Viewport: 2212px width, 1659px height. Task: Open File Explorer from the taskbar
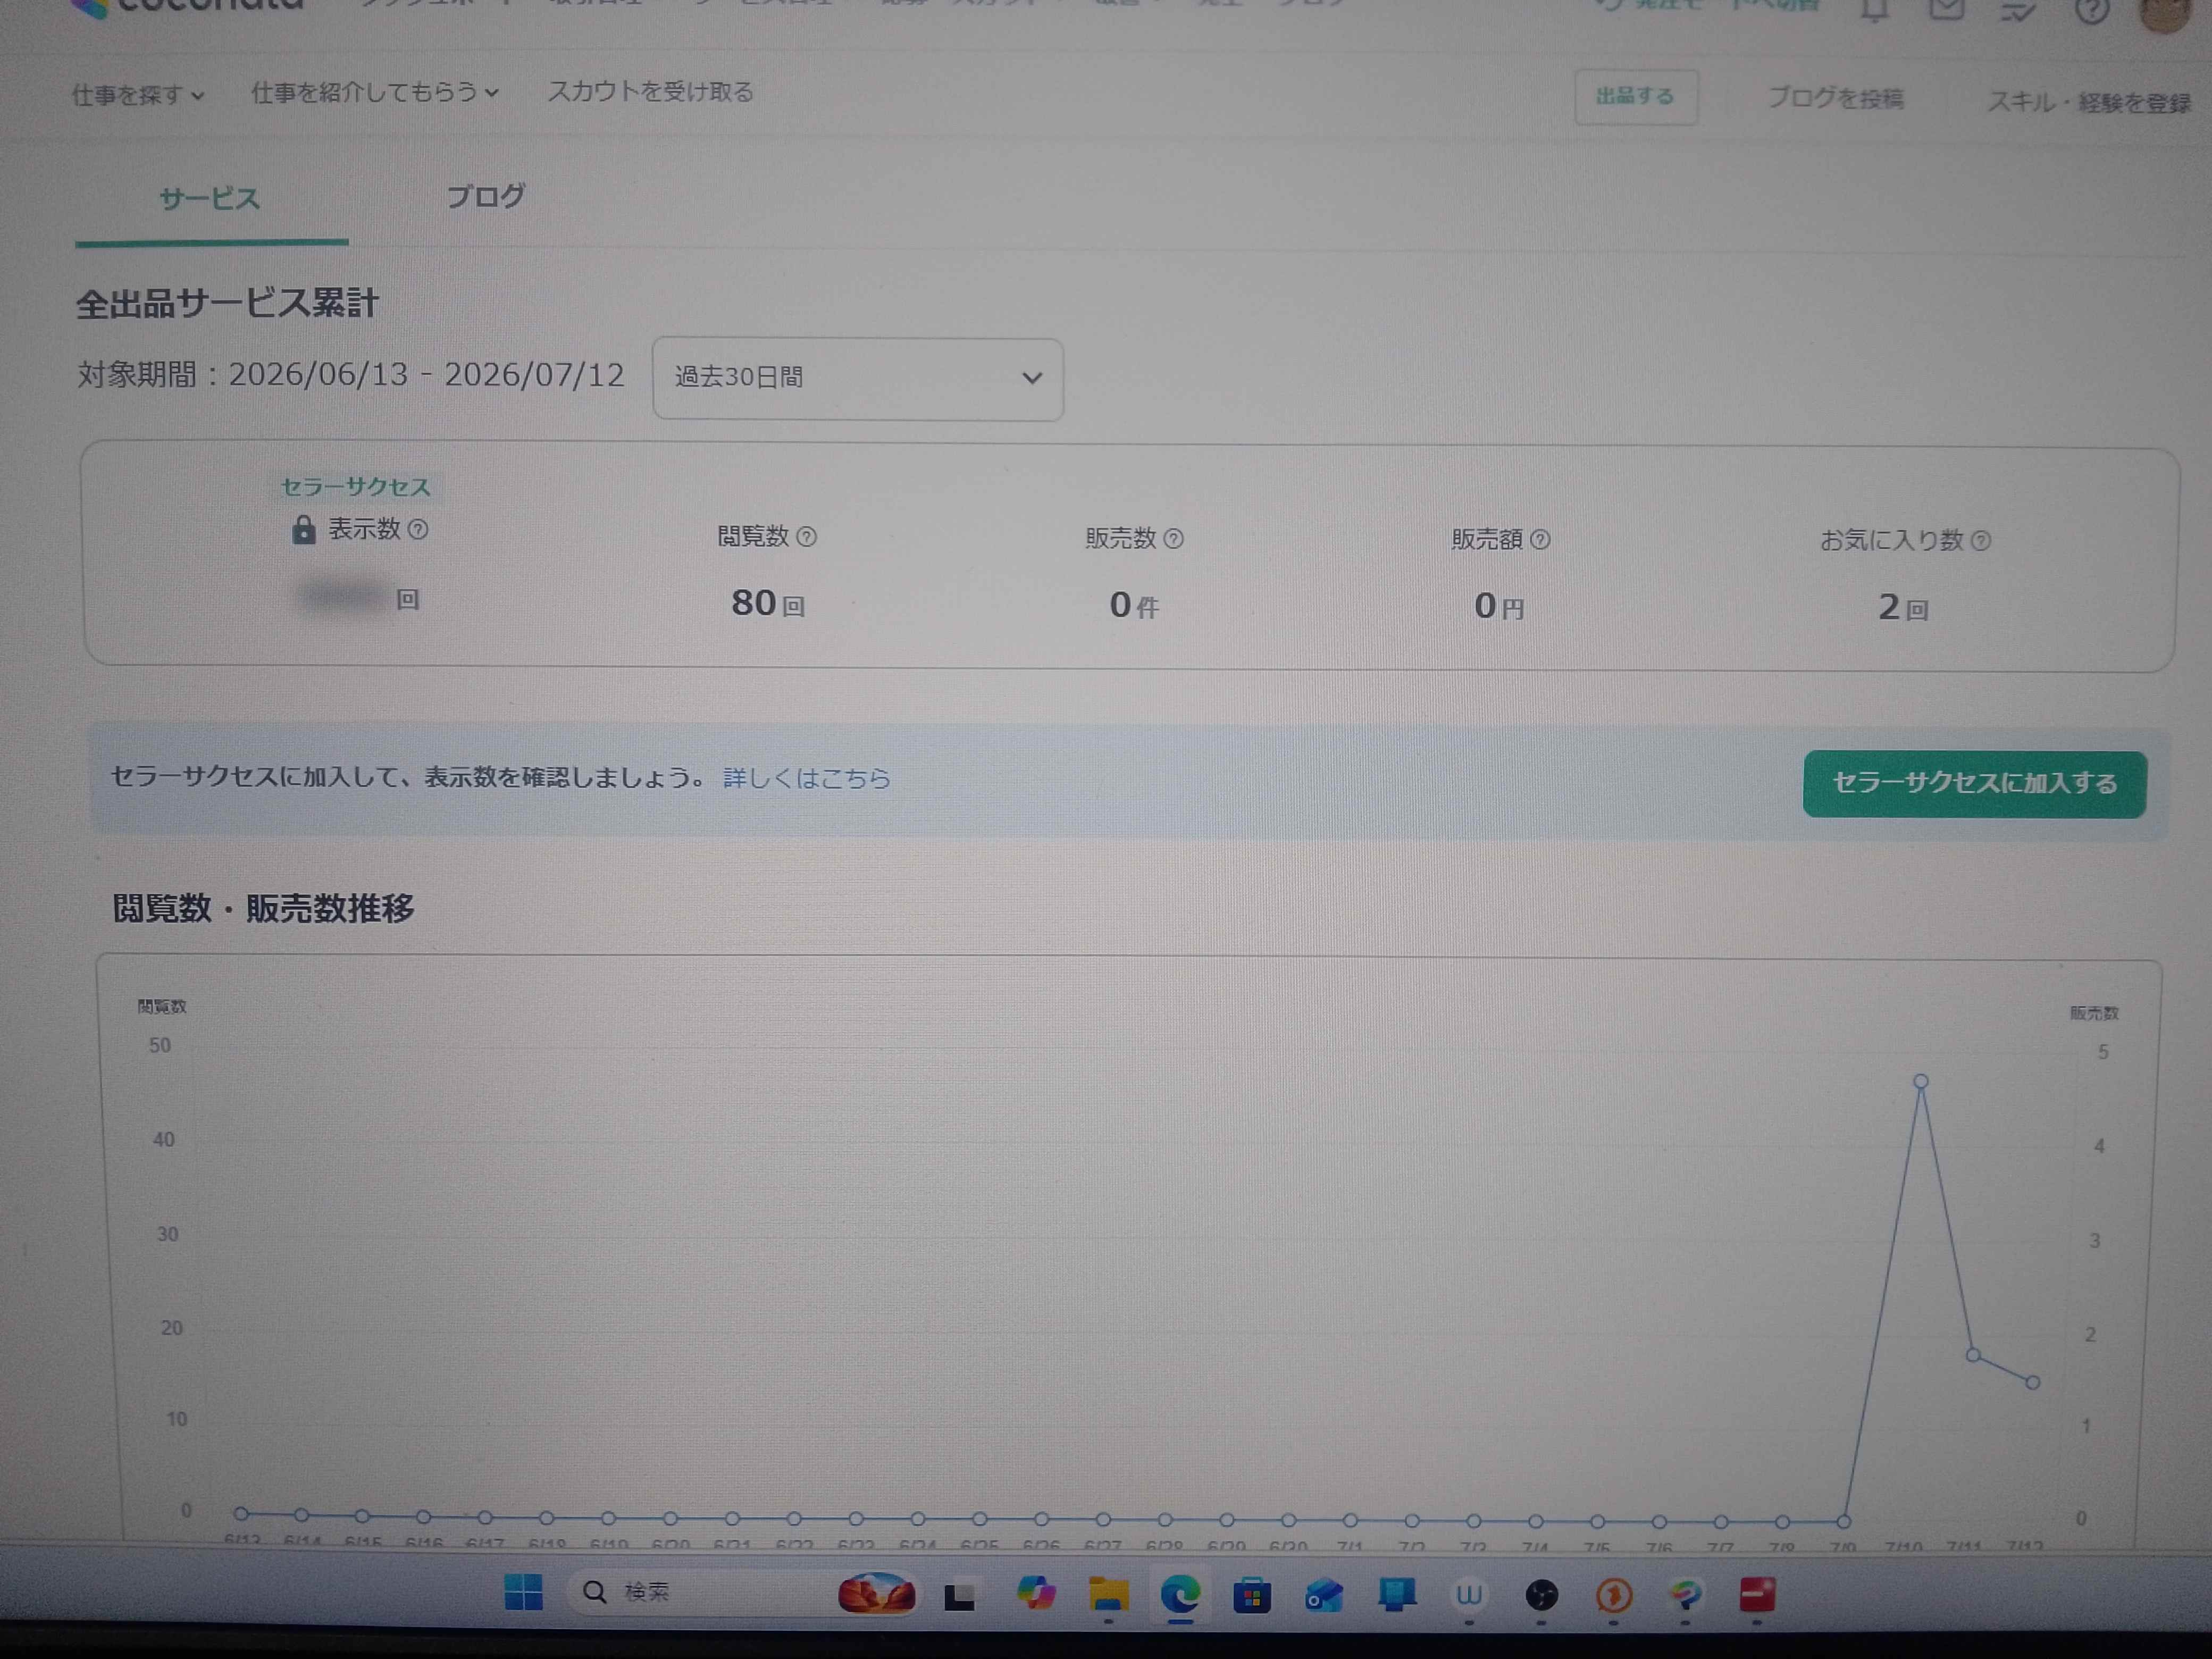(x=1108, y=1594)
